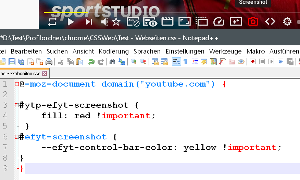This screenshot has width=300, height=180.
Task: Seek on the yellow video progress bar
Action: [66, 13]
